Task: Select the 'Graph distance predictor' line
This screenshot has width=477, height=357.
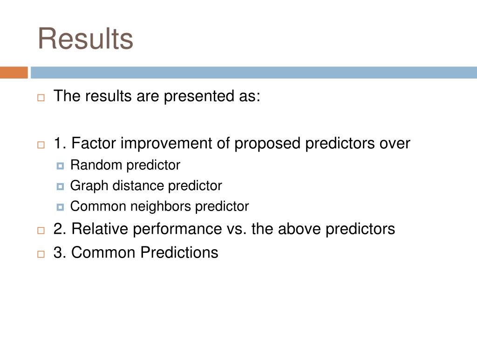Action: coord(146,186)
